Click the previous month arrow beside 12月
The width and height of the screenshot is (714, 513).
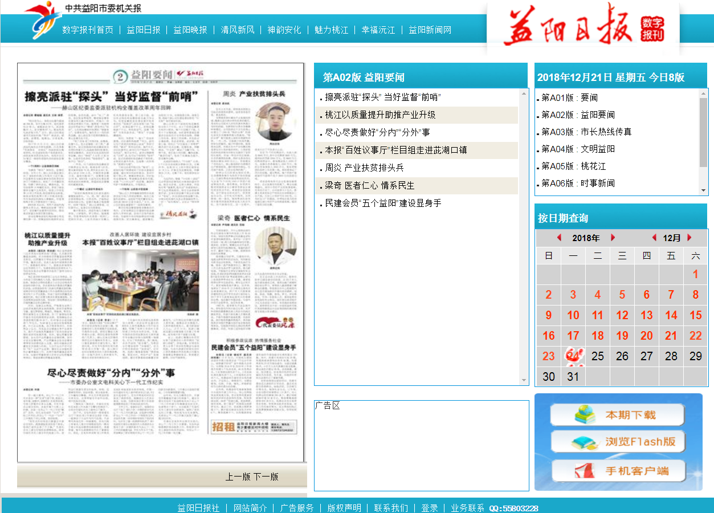coord(654,238)
